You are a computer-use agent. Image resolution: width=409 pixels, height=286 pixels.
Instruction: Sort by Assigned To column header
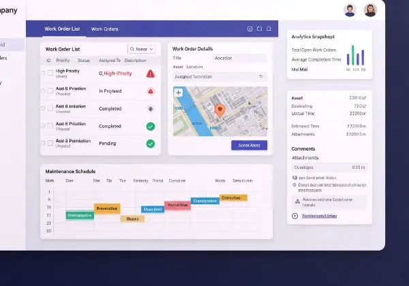(110, 61)
